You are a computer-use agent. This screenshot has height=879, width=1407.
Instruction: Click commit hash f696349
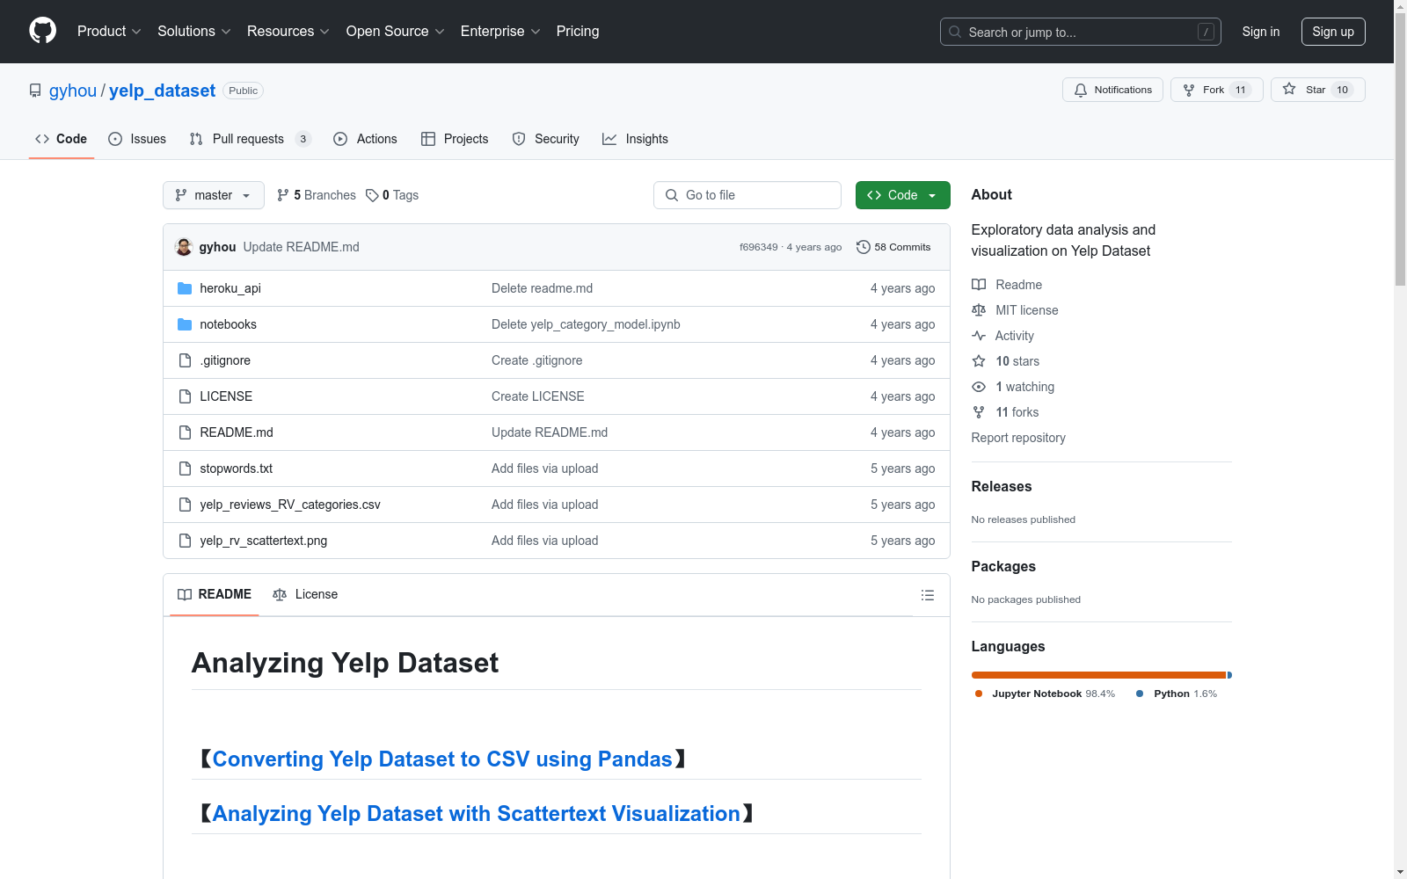pos(758,247)
